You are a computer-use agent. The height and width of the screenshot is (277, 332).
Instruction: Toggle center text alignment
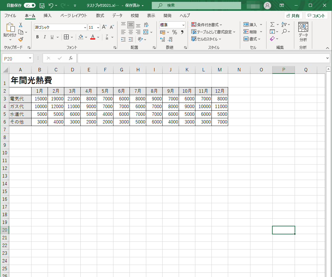click(x=131, y=32)
